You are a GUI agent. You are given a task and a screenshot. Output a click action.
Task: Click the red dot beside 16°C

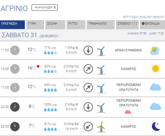click(x=38, y=67)
